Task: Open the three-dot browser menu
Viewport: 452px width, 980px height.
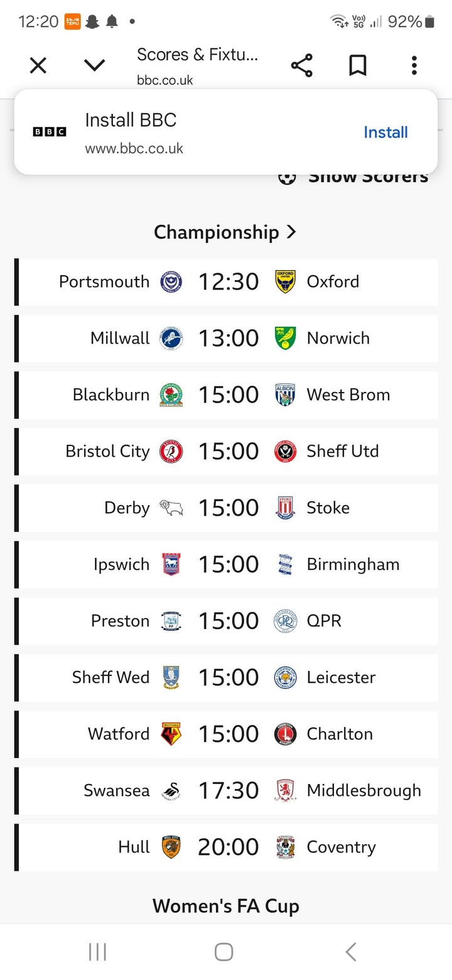Action: (x=414, y=65)
